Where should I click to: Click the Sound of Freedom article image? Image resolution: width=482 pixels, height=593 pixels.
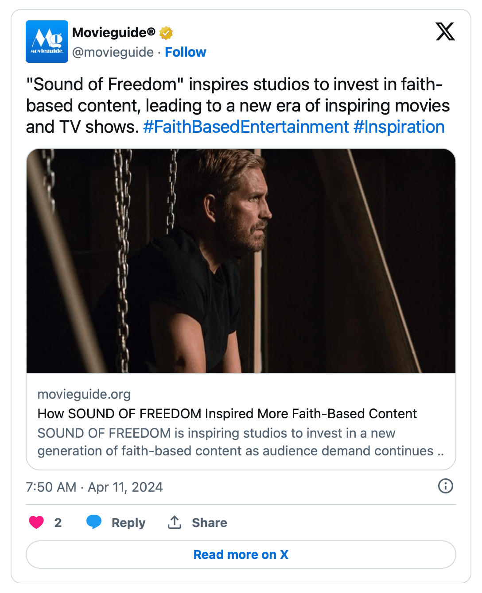(241, 261)
